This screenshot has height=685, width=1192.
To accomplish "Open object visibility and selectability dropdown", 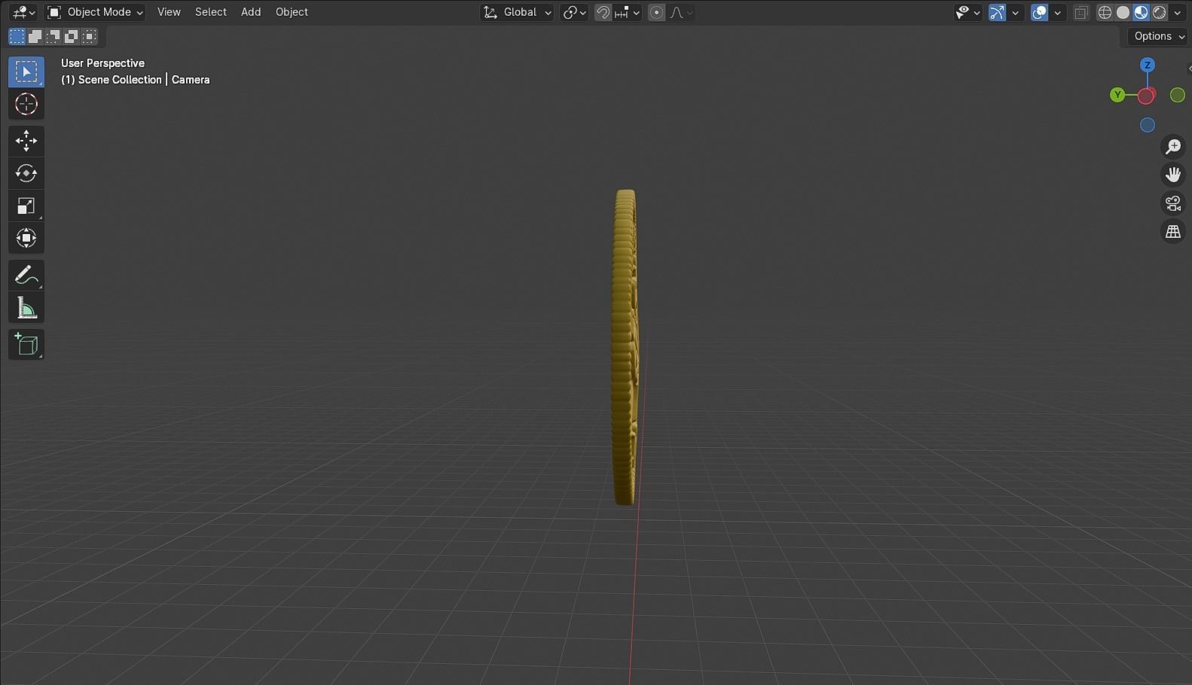I will click(x=967, y=12).
